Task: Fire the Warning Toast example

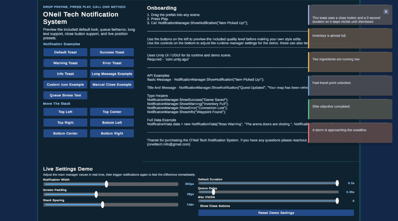Action: tap(65, 63)
